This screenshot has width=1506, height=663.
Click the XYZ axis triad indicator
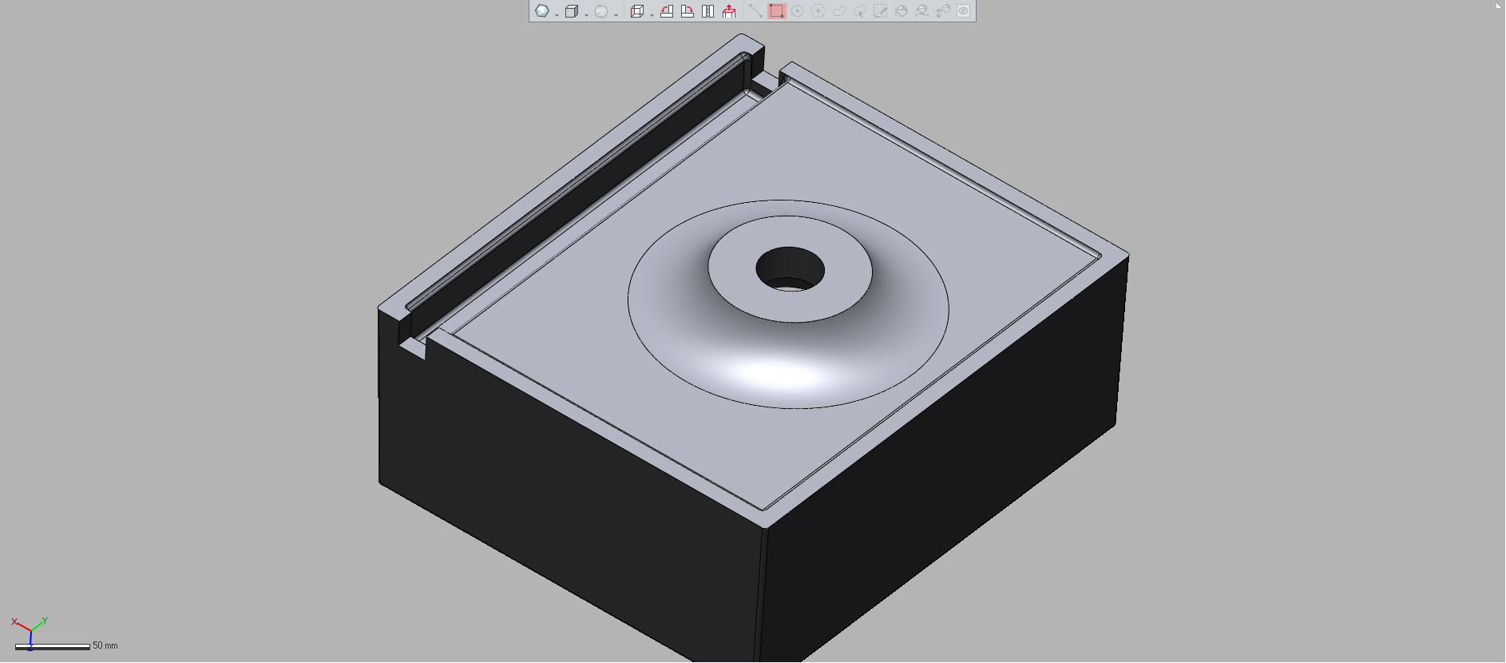(x=30, y=629)
